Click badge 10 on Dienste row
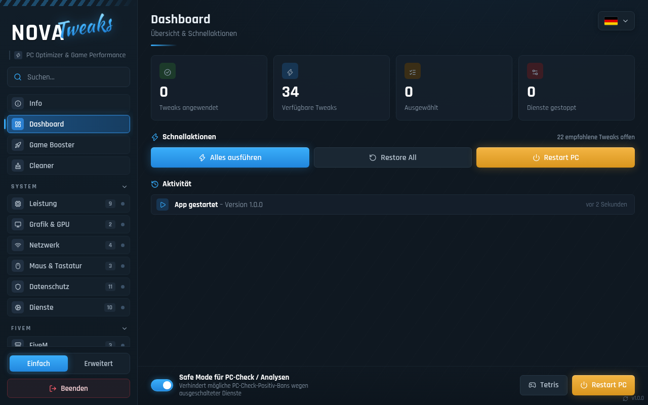Image resolution: width=648 pixels, height=405 pixels. pos(109,307)
